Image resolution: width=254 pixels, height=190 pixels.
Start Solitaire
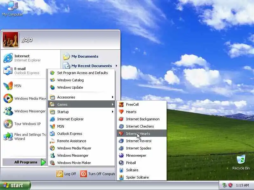[142, 170]
